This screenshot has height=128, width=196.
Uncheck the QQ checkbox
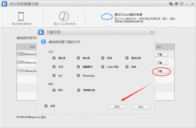[x=54, y=76]
